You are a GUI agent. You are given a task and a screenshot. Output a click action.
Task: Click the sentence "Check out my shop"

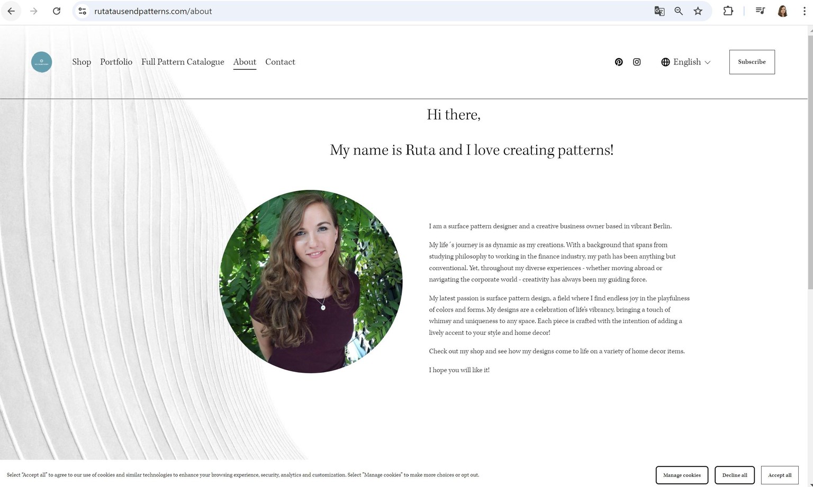[556, 351]
